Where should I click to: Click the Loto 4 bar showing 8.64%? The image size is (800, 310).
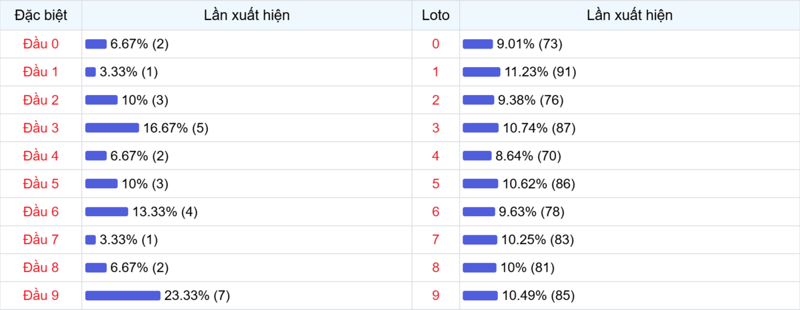(x=477, y=156)
